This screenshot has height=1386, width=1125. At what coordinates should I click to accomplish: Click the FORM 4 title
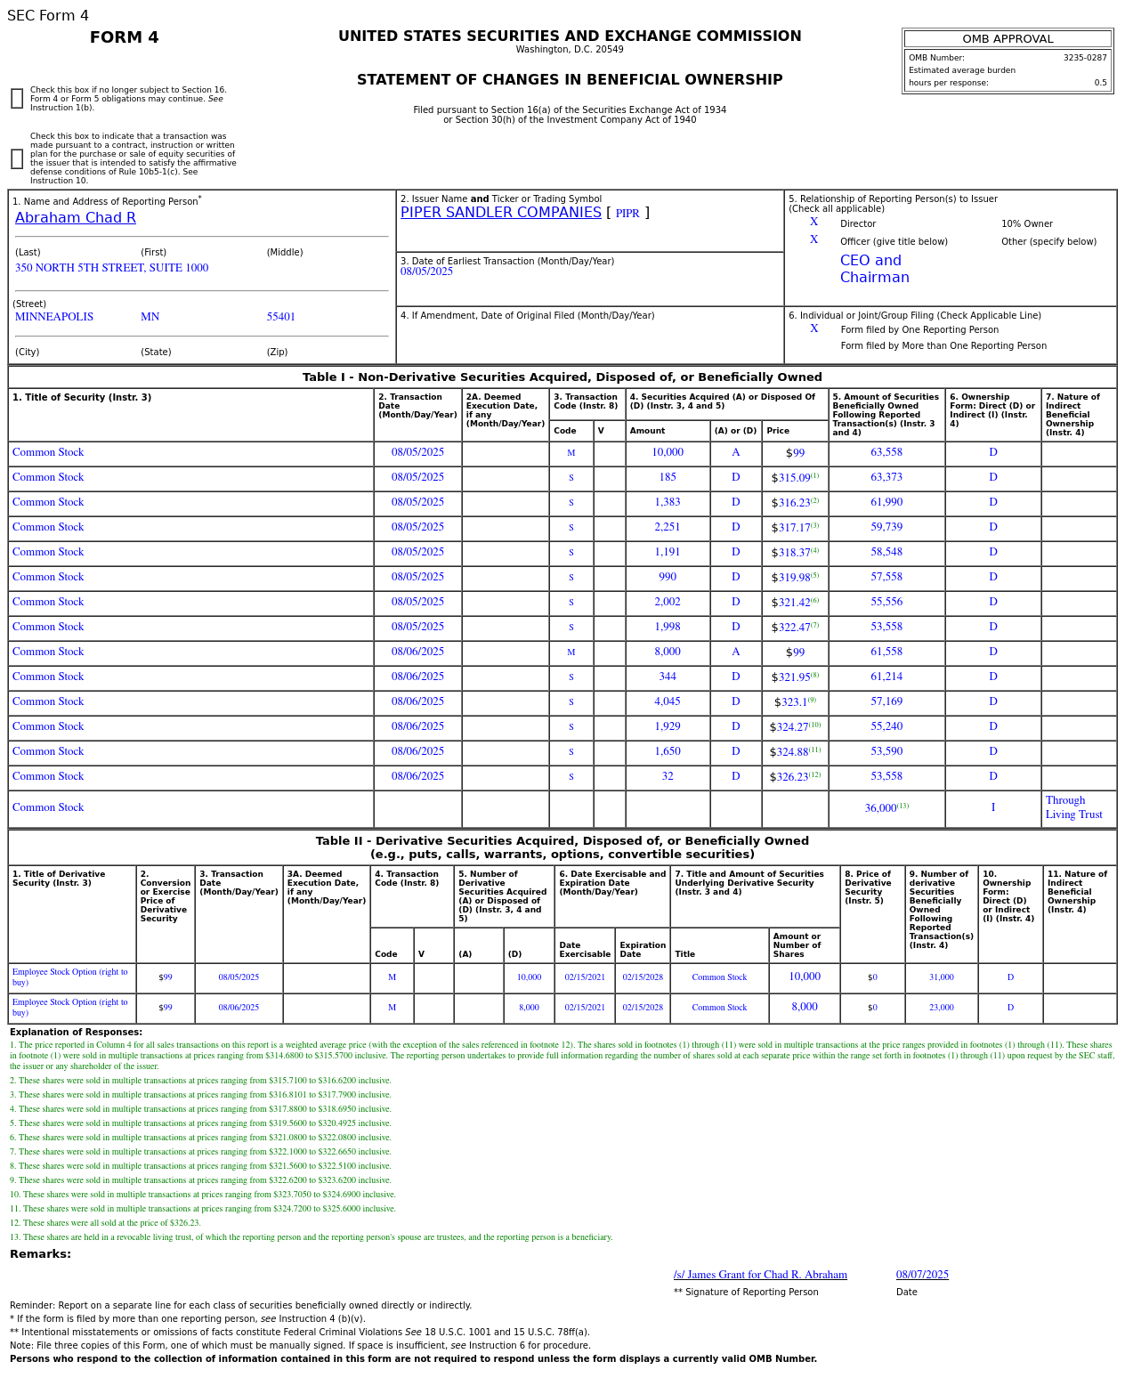pos(125,37)
